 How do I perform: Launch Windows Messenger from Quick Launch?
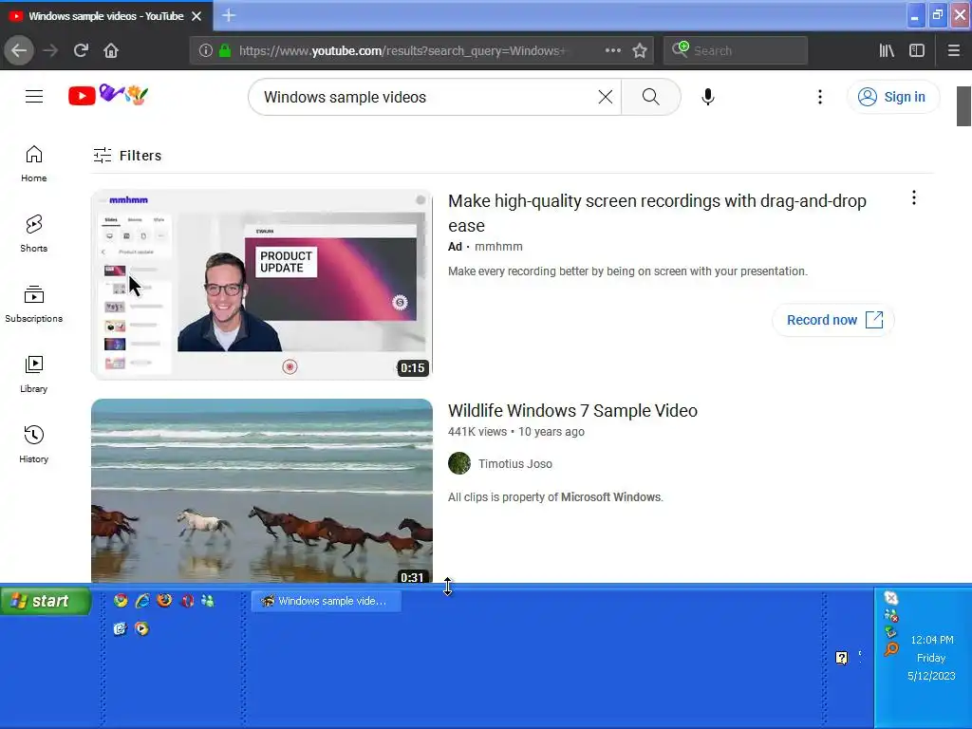pyautogui.click(x=208, y=600)
